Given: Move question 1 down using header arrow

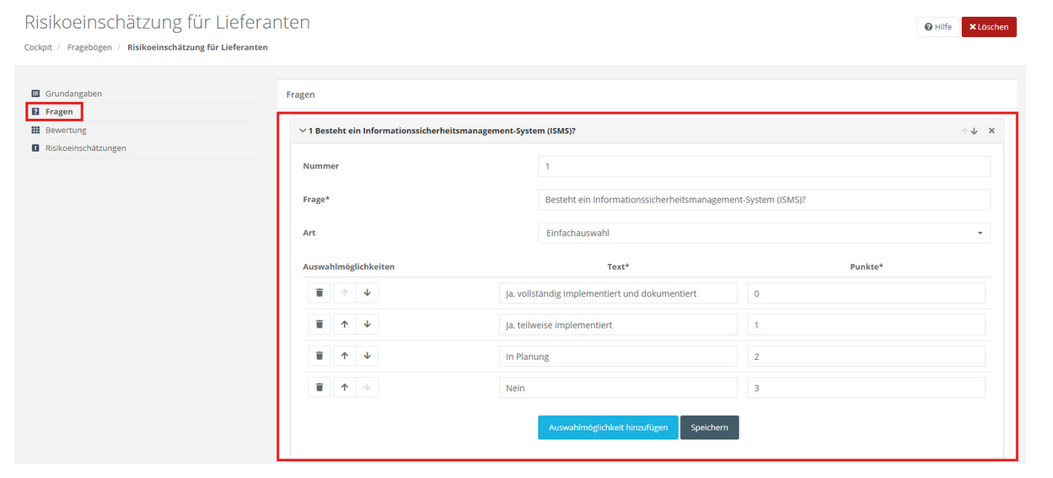Looking at the screenshot, I should coord(975,131).
